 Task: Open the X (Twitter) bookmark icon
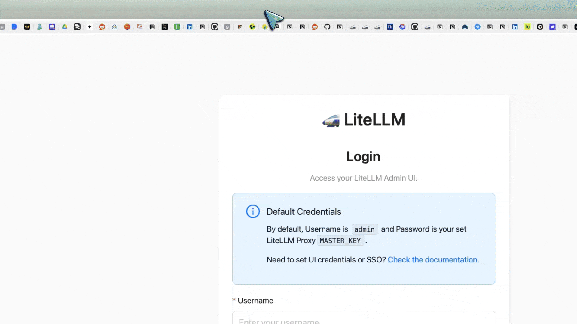(x=164, y=27)
